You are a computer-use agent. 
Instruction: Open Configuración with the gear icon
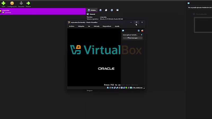12,3
